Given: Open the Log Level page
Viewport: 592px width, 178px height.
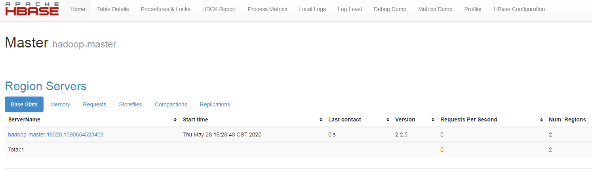Looking at the screenshot, I should click(350, 9).
